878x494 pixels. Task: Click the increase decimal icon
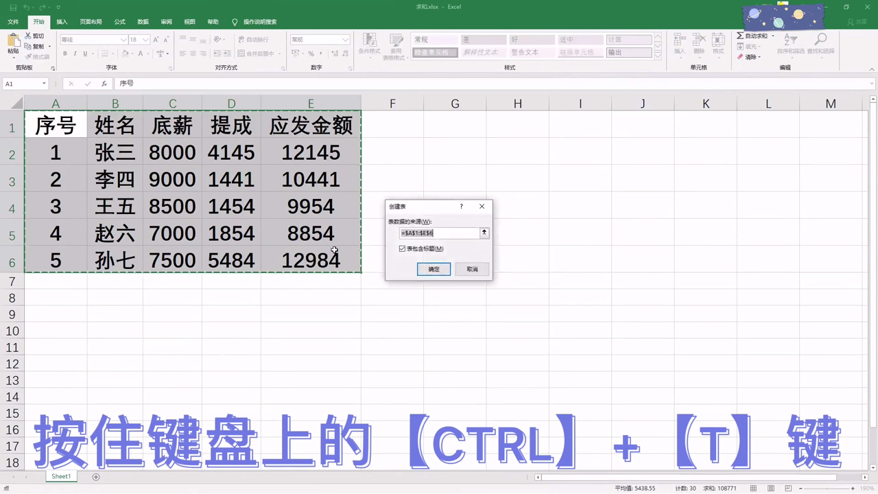[x=335, y=54]
